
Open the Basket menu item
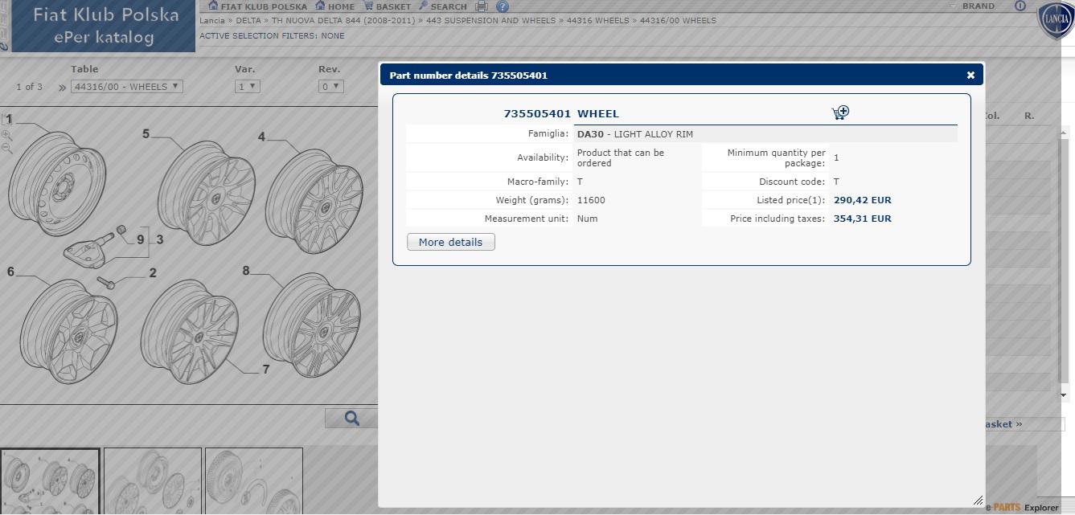(387, 6)
